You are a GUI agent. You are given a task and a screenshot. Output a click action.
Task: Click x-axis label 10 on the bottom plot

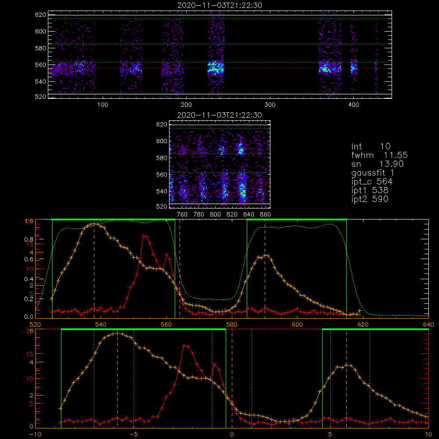coord(428,435)
